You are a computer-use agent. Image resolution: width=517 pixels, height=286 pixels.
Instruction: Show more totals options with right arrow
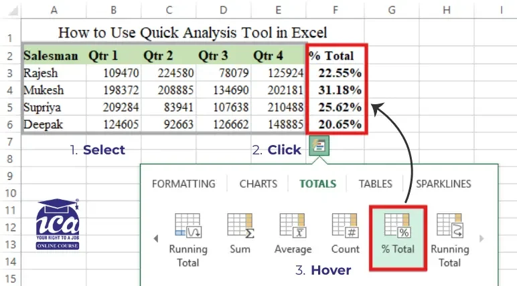click(482, 239)
